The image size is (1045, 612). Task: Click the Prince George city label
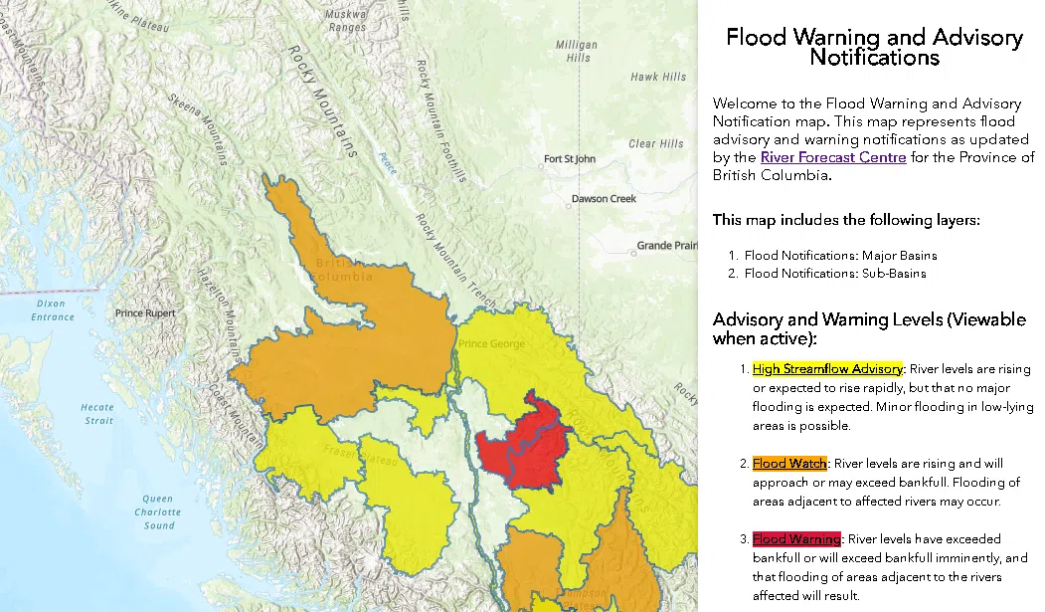[491, 344]
